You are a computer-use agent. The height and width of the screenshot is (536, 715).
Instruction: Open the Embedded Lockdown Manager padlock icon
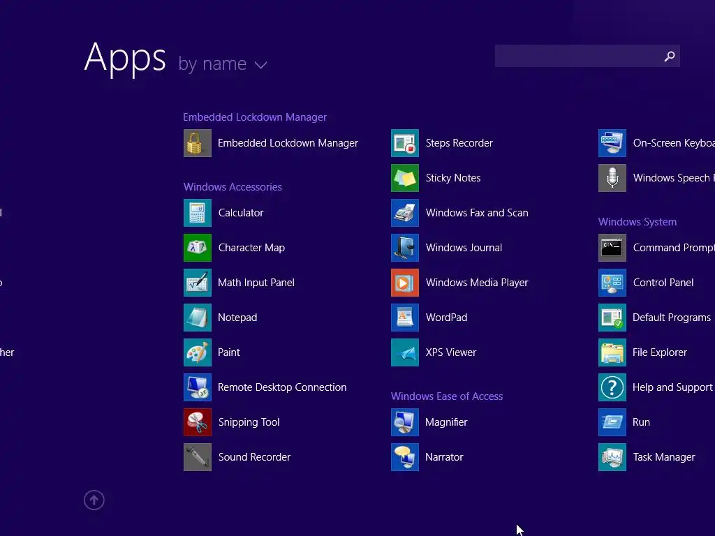pyautogui.click(x=198, y=143)
